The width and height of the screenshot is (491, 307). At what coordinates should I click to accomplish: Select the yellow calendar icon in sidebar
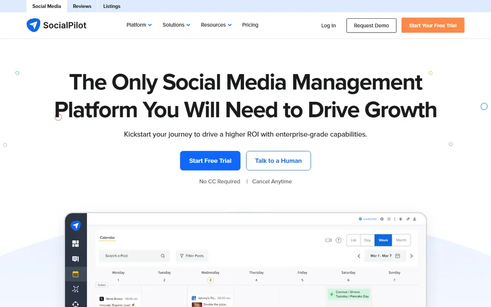tap(75, 274)
